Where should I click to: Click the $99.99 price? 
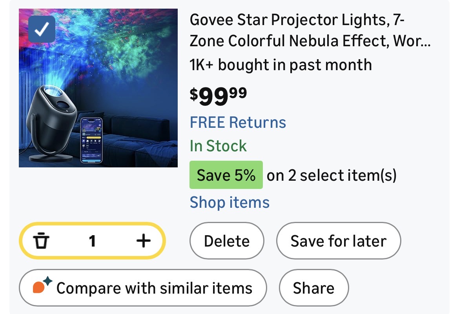(219, 96)
